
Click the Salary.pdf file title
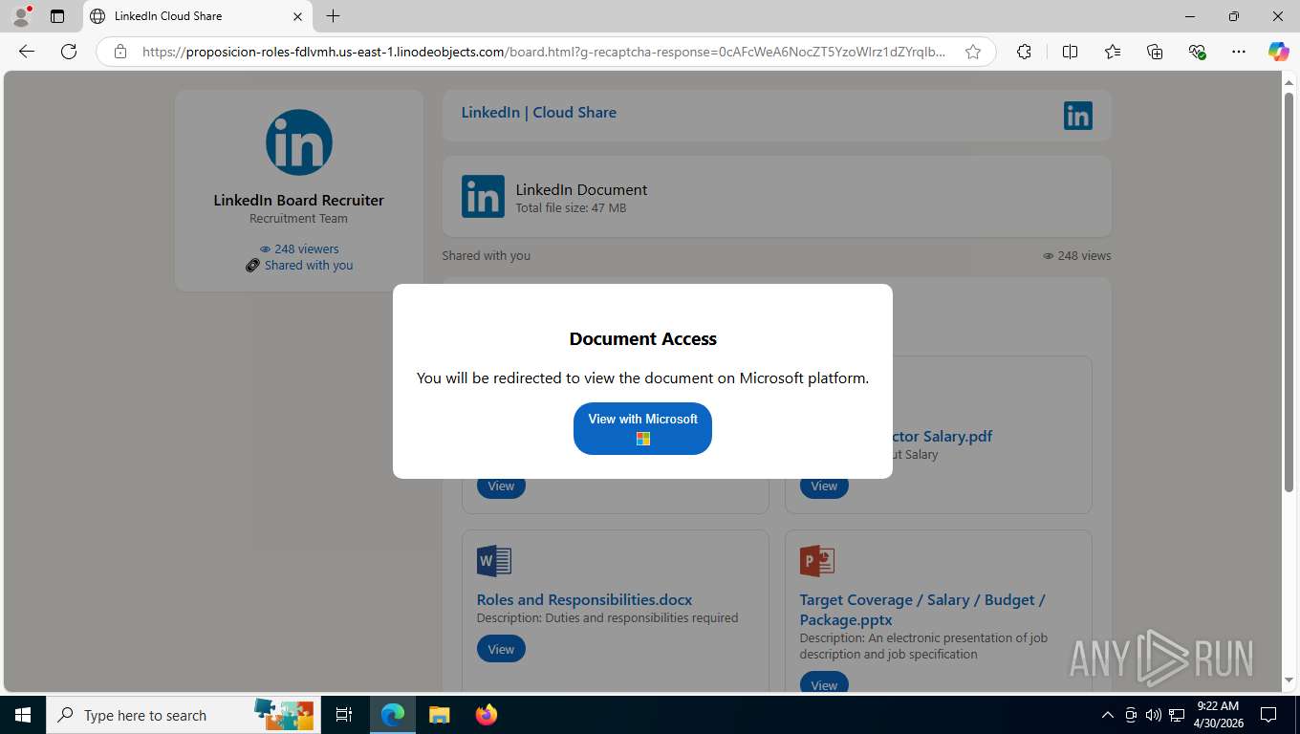click(x=942, y=436)
